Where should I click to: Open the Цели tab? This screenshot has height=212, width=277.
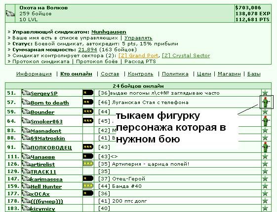click(204, 74)
